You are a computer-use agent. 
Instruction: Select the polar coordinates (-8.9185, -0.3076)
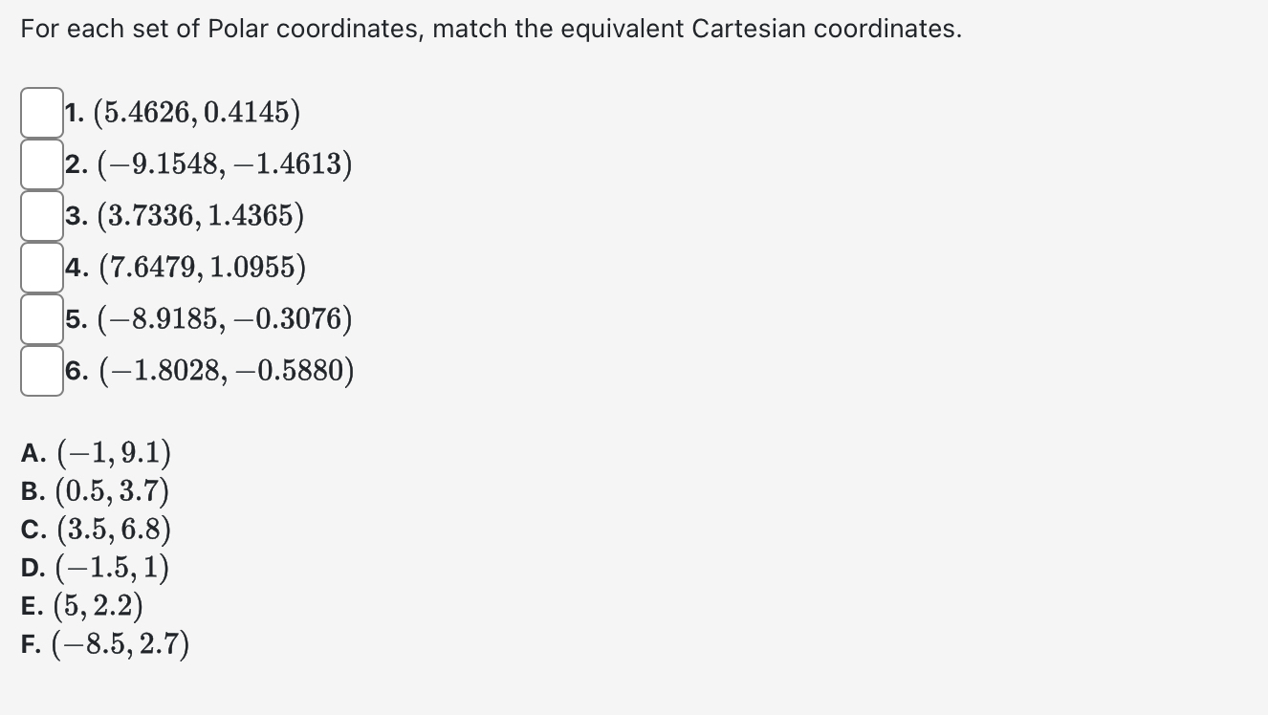210,319
